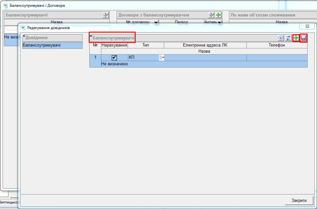The width and height of the screenshot is (317, 209).
Task: Save changes with the floppy disk icon
Action: (304, 38)
